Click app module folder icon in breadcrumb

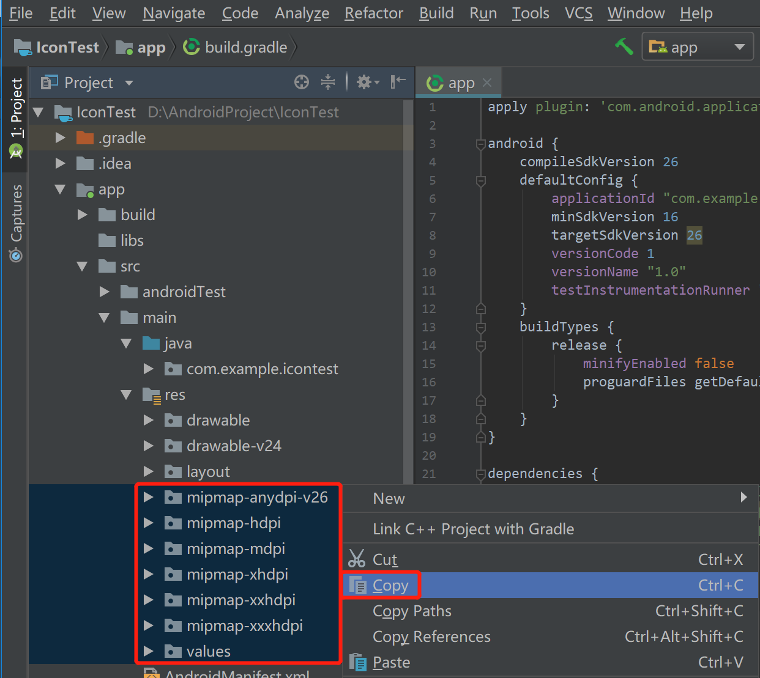[x=124, y=47]
